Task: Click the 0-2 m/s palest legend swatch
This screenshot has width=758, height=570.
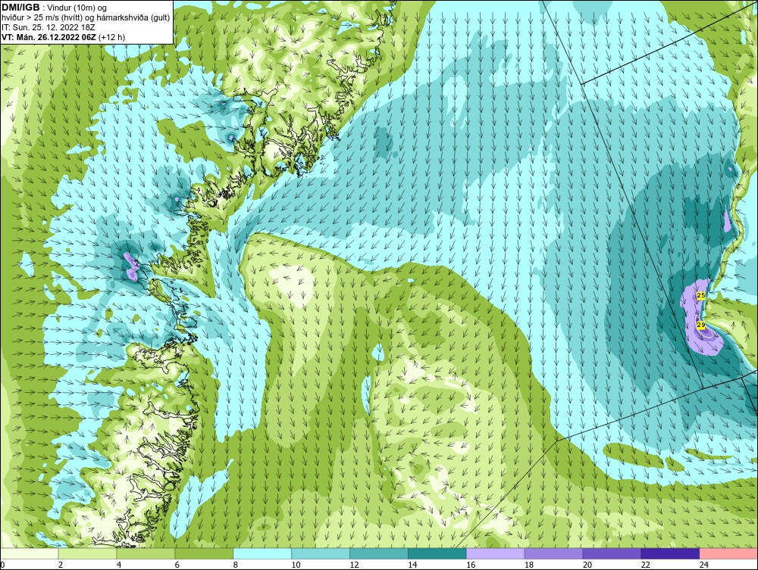Action: click(30, 553)
